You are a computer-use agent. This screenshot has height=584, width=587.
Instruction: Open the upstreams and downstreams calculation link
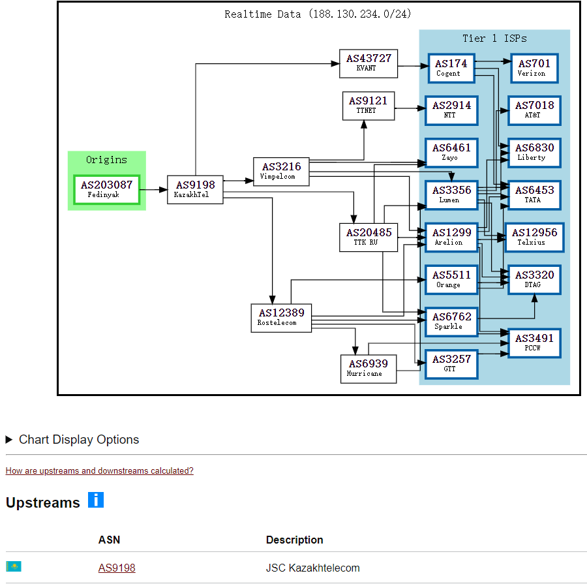point(100,470)
